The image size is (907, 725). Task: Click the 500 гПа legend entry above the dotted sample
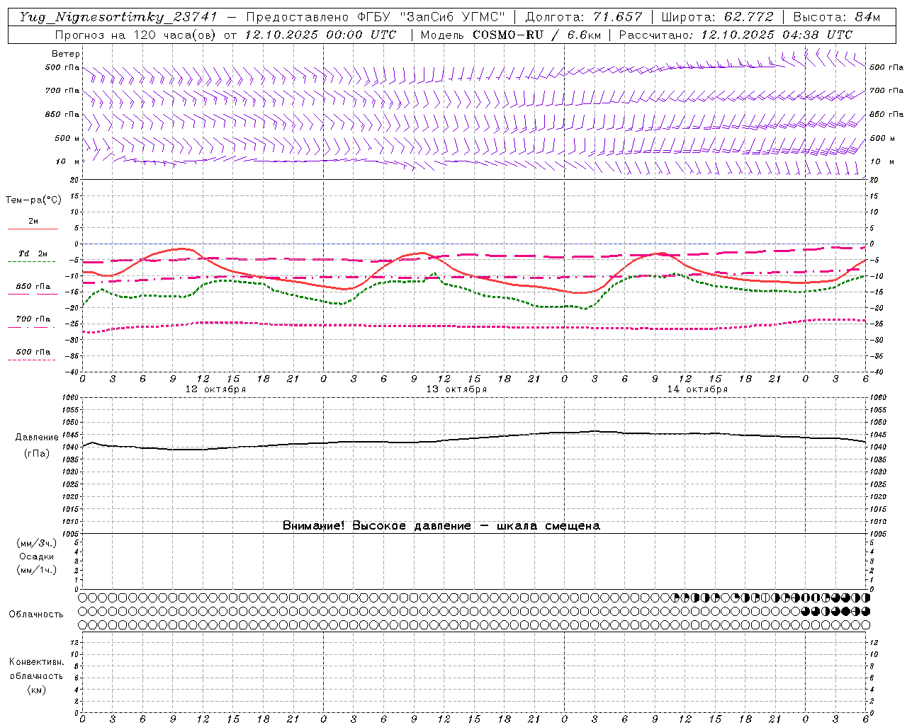coord(33,352)
